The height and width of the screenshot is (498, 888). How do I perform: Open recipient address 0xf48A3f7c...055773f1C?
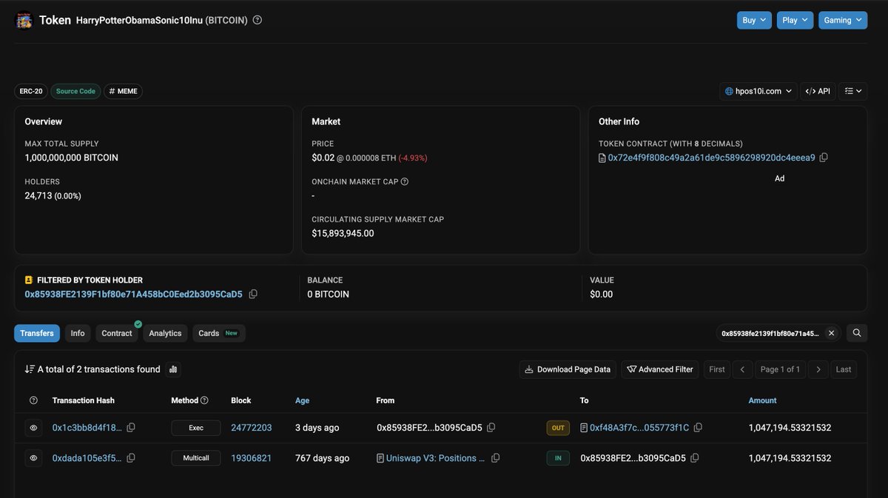click(x=639, y=428)
